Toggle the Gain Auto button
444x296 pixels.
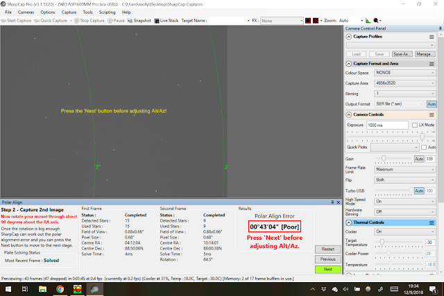tap(419, 159)
